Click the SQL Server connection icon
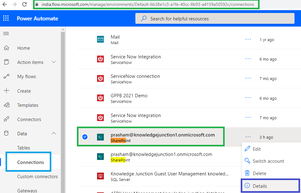The image size is (301, 193). [x=100, y=176]
